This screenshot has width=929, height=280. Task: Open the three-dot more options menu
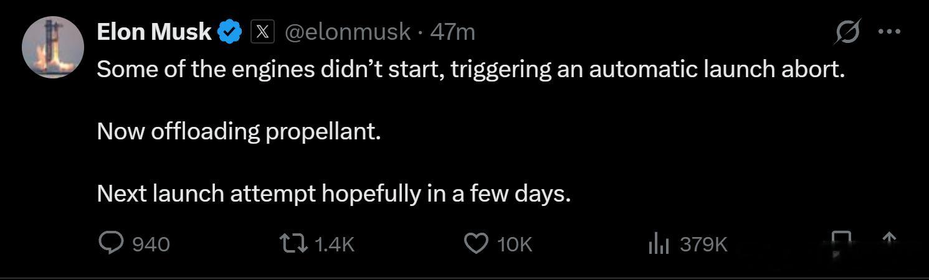[889, 32]
